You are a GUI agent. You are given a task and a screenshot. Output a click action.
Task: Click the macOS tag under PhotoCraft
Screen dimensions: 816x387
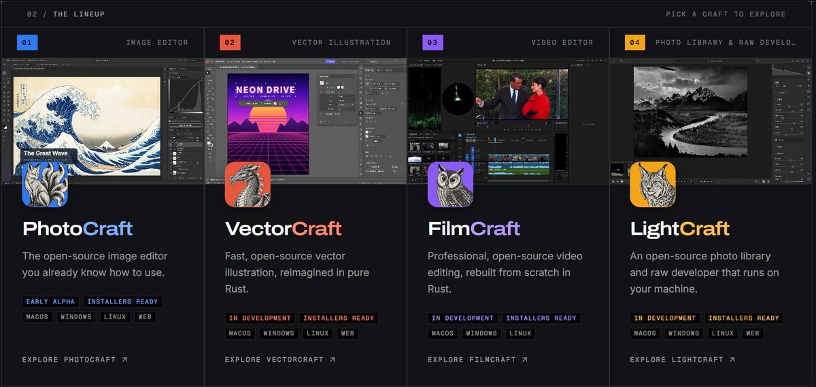tap(37, 317)
